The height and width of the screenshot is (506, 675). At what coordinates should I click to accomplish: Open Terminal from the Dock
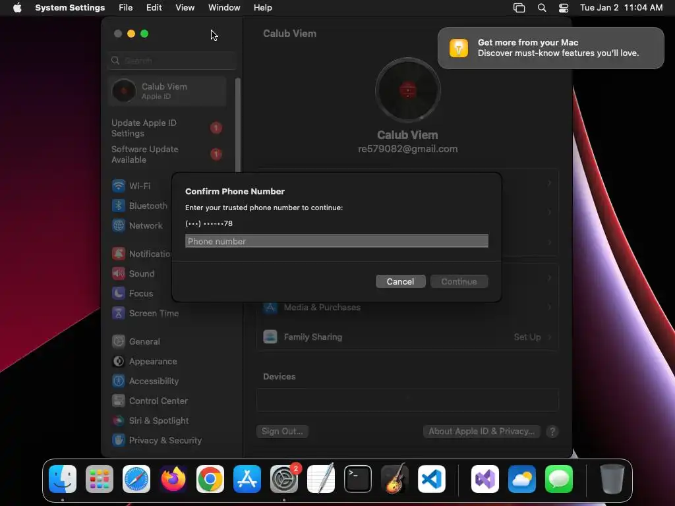pos(358,479)
